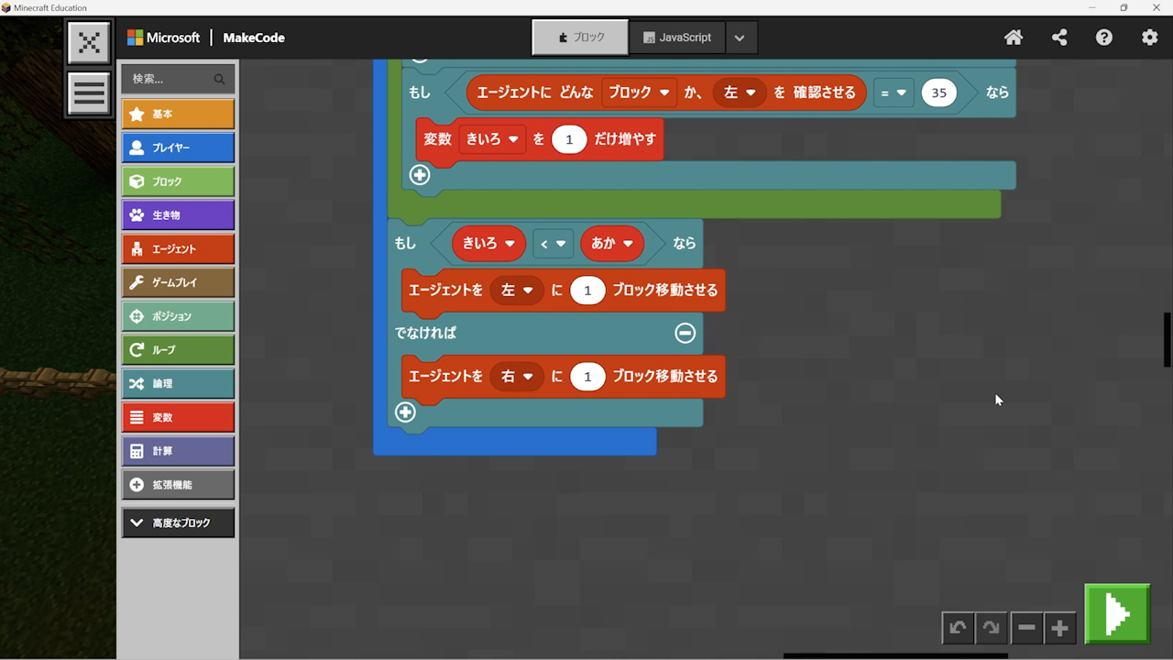1173x660 pixels.
Task: Close MakeCode with the X icon
Action: [89, 42]
